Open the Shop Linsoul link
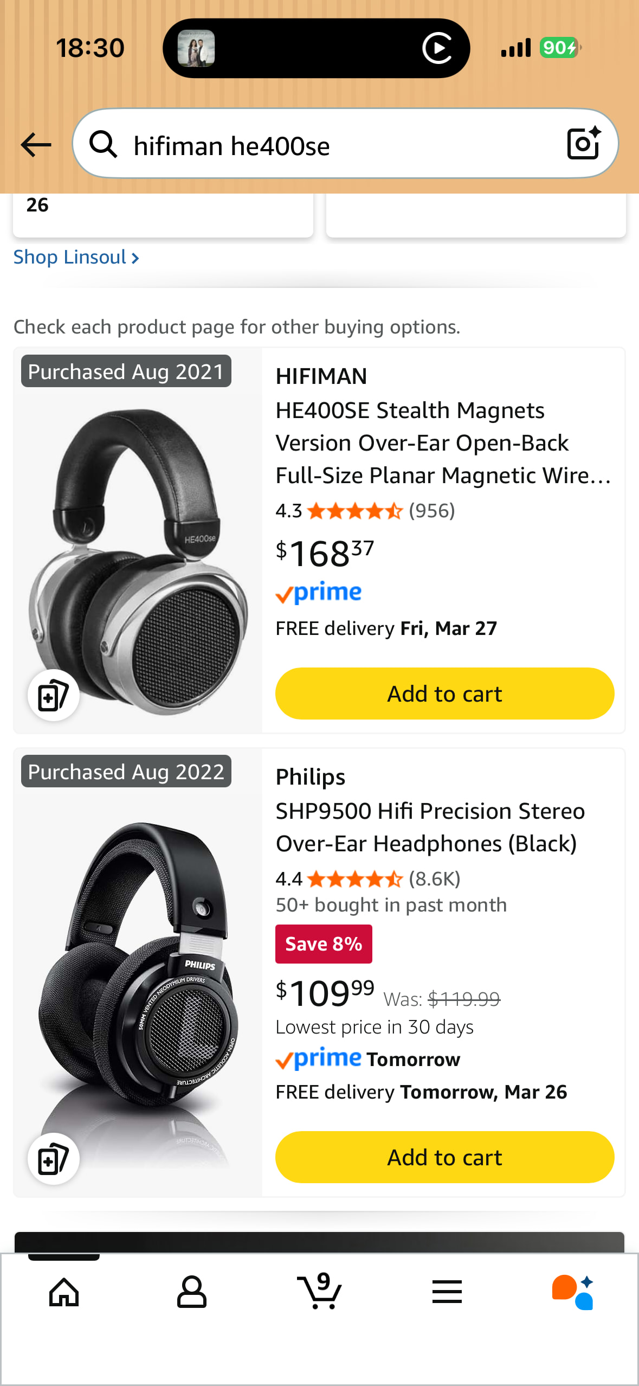The width and height of the screenshot is (639, 1386). click(76, 257)
